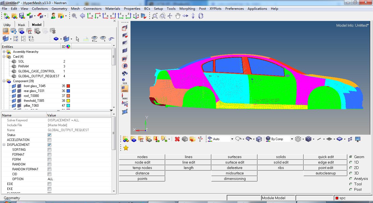Image resolution: width=373 pixels, height=203 pixels.
Task: Click the show/hide eye plus-minus icon
Action: (x=94, y=39)
